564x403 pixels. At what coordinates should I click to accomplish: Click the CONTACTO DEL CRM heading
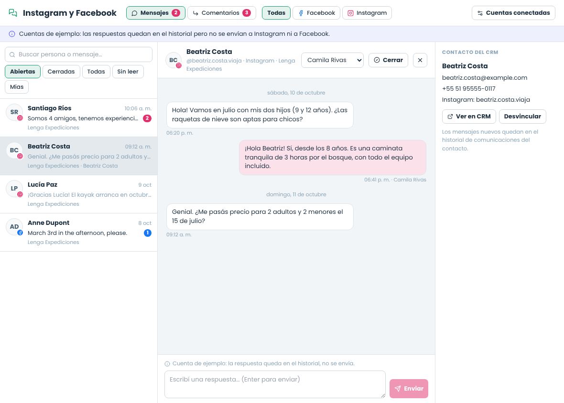pos(470,52)
